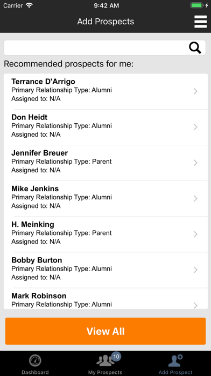Tap the View All button
Image resolution: width=211 pixels, height=376 pixels.
pos(105,331)
